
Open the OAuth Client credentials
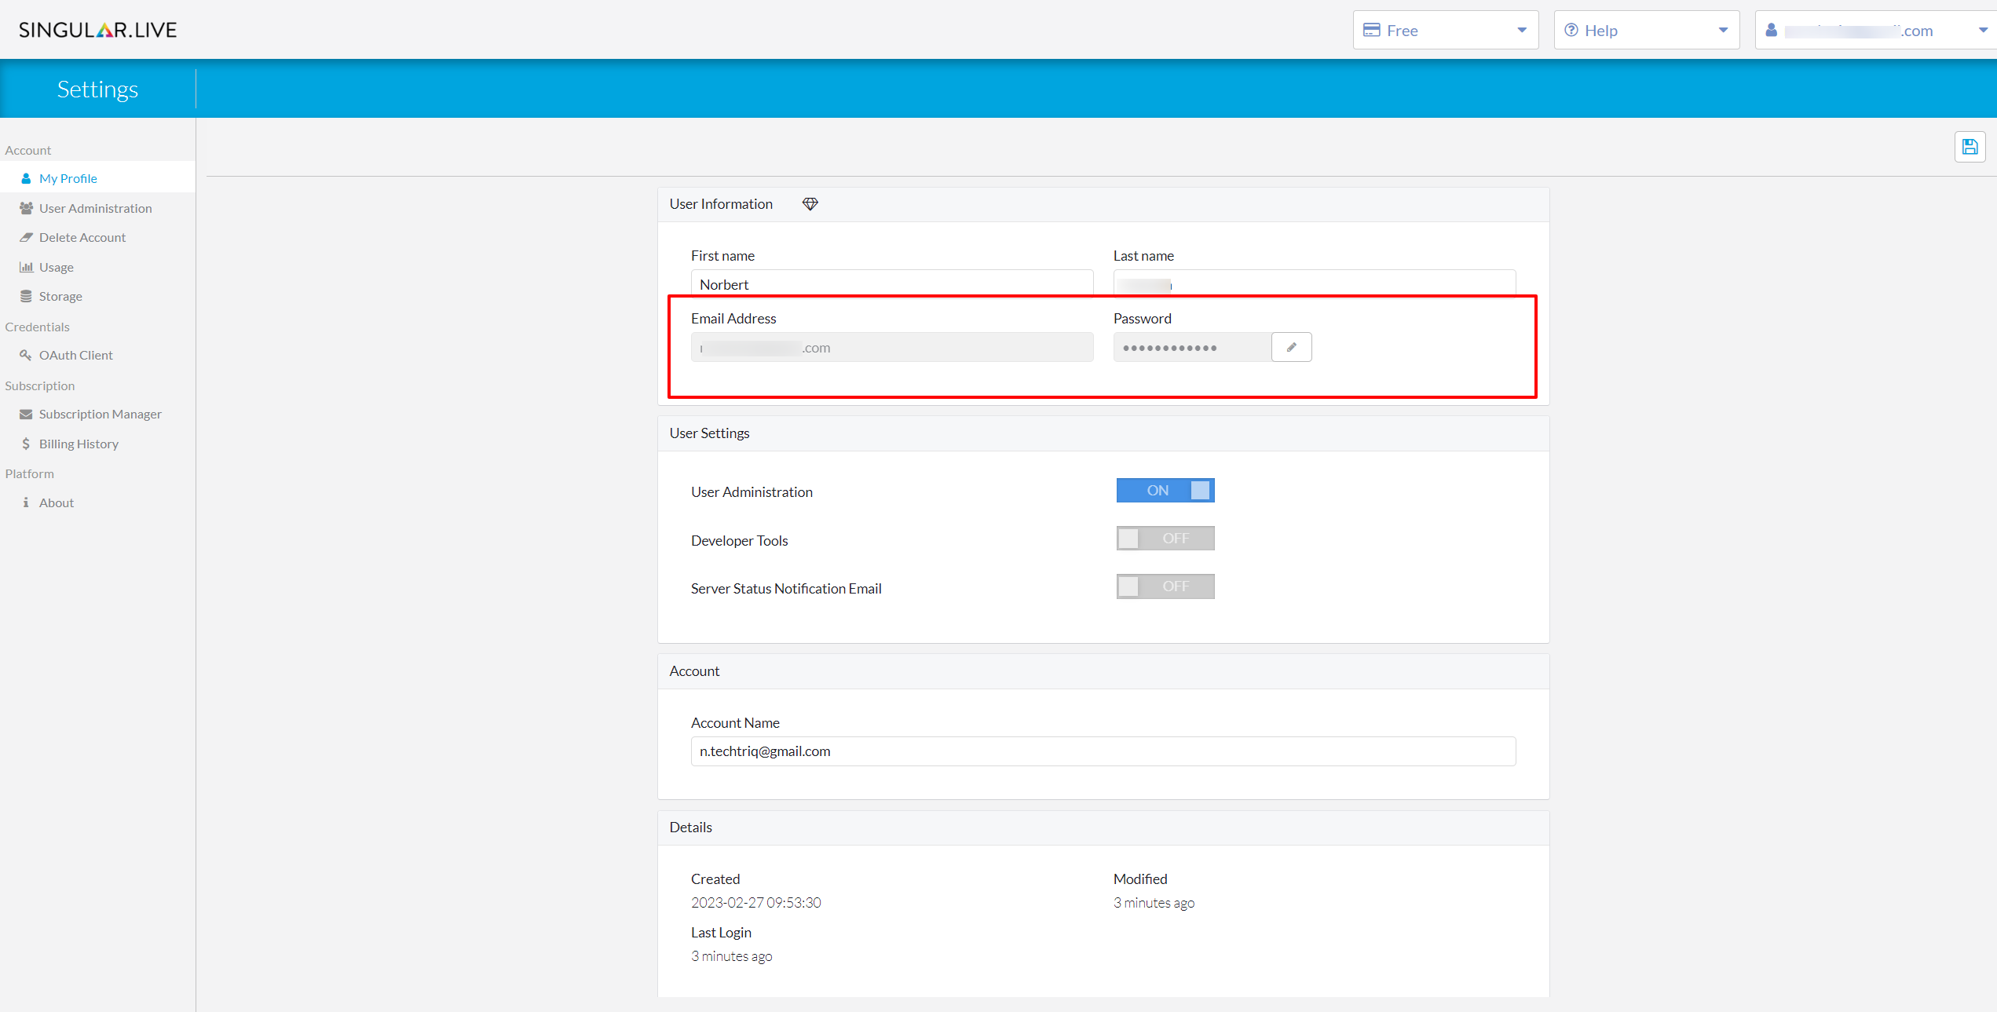[75, 355]
